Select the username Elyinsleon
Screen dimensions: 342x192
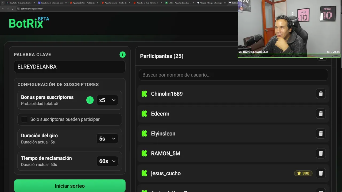(x=163, y=134)
